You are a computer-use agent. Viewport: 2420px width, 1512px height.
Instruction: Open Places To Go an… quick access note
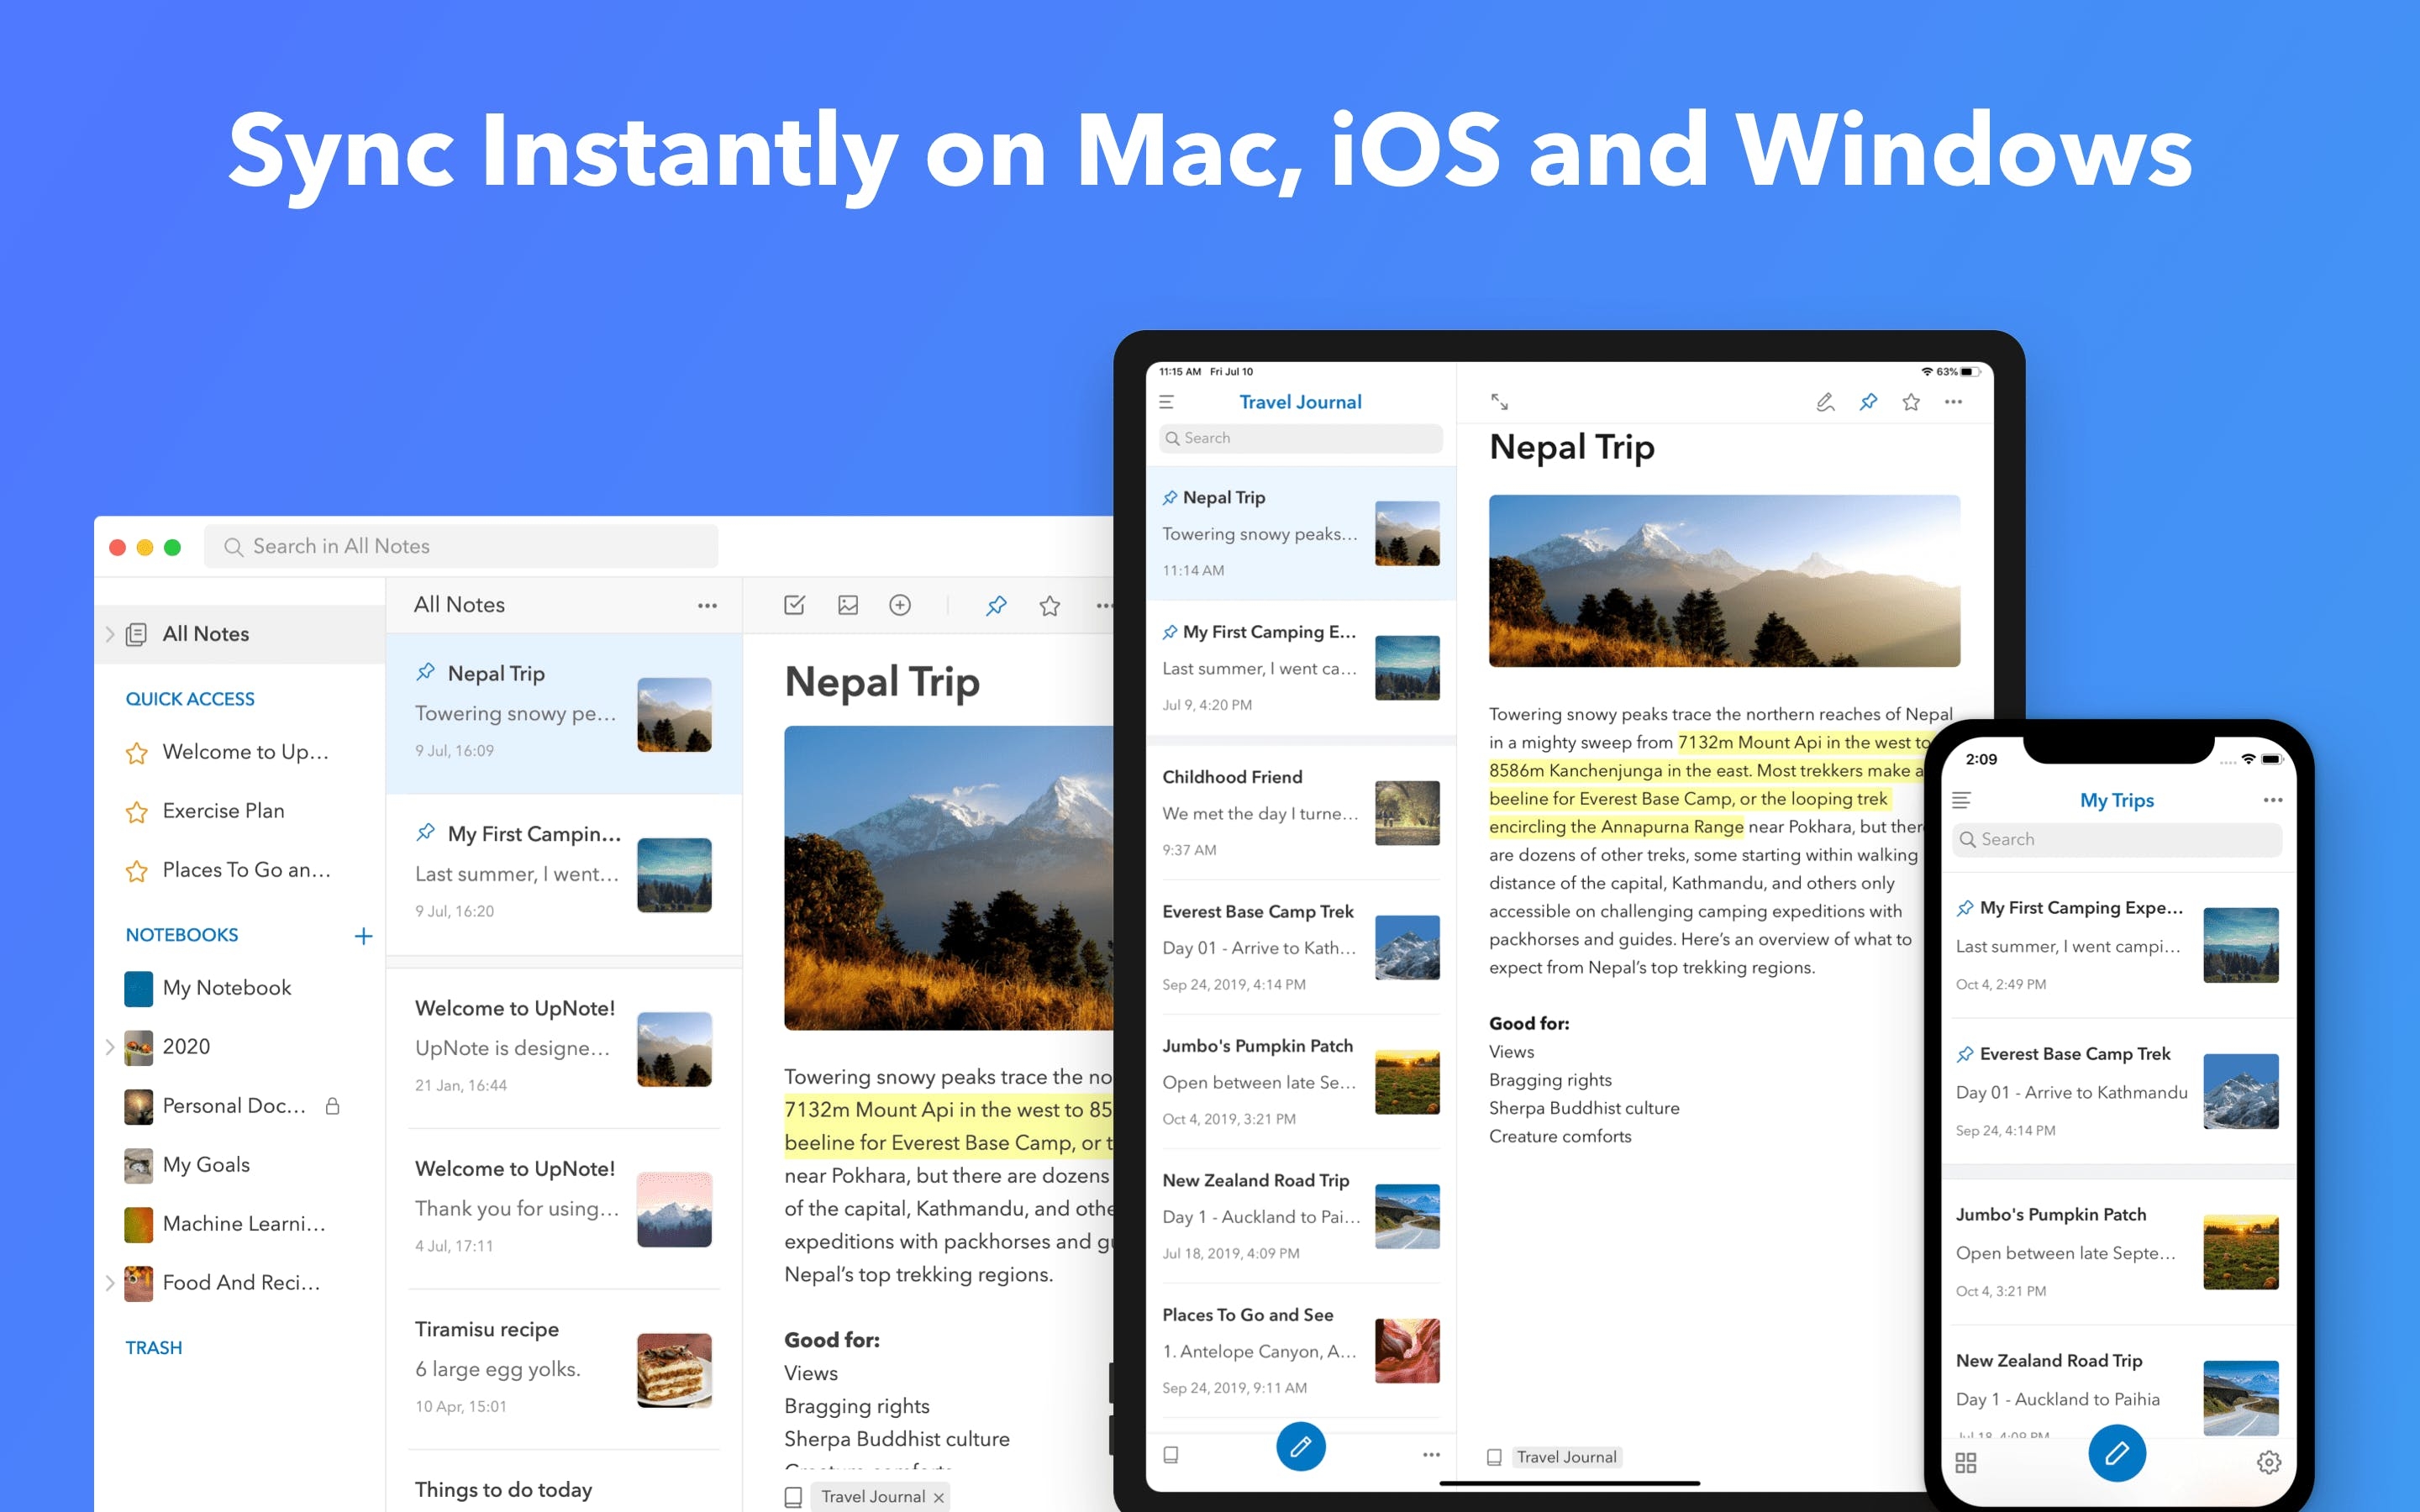(240, 870)
